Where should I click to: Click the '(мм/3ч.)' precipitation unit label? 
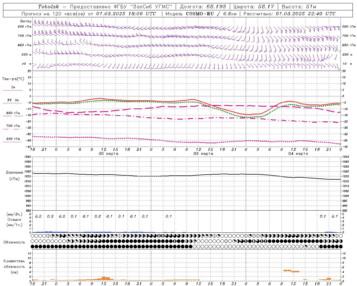coord(14,214)
